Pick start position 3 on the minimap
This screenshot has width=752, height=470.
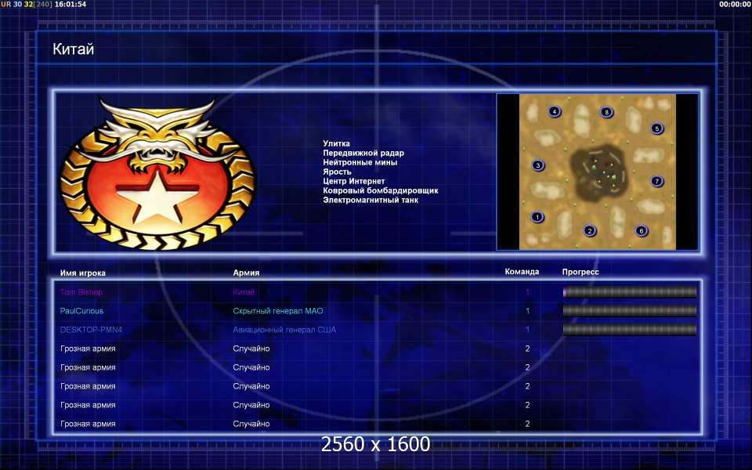pos(538,165)
